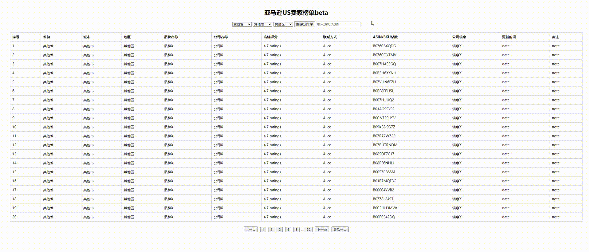Go to page 4 in pagination
Screen dimensions: 590x252
(x=288, y=230)
